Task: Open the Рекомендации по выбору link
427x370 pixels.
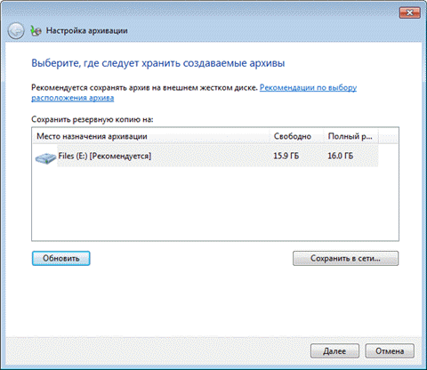Action: [308, 88]
